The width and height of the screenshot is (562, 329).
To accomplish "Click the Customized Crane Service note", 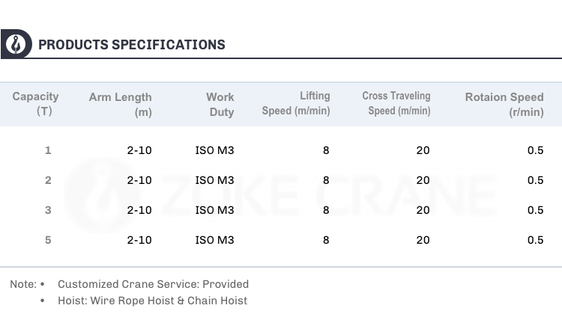I will [153, 284].
